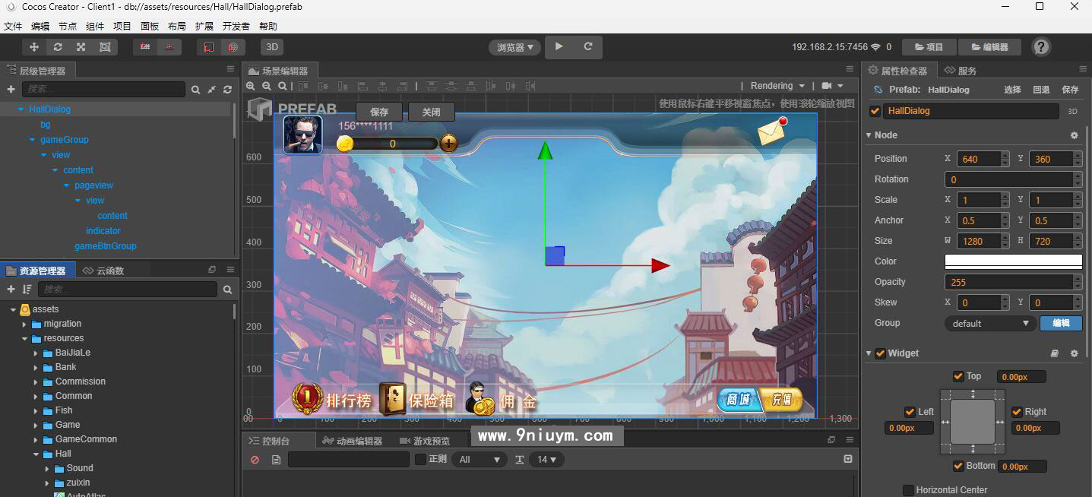
Task: Open the Group default dropdown
Action: click(x=989, y=324)
